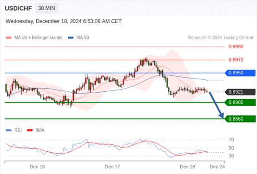Select the USD/CHF pair title
This screenshot has height=174, width=257.
point(19,8)
